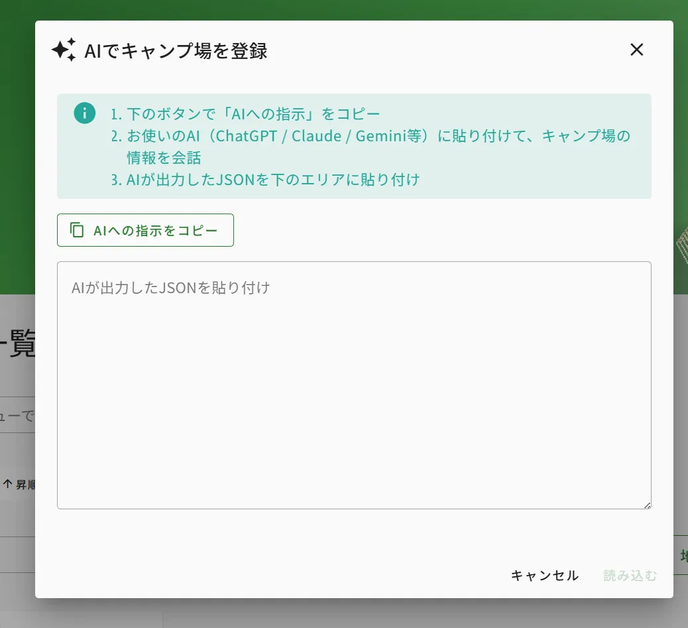The width and height of the screenshot is (688, 628).
Task: Click the 読み込む button
Action: pos(628,576)
